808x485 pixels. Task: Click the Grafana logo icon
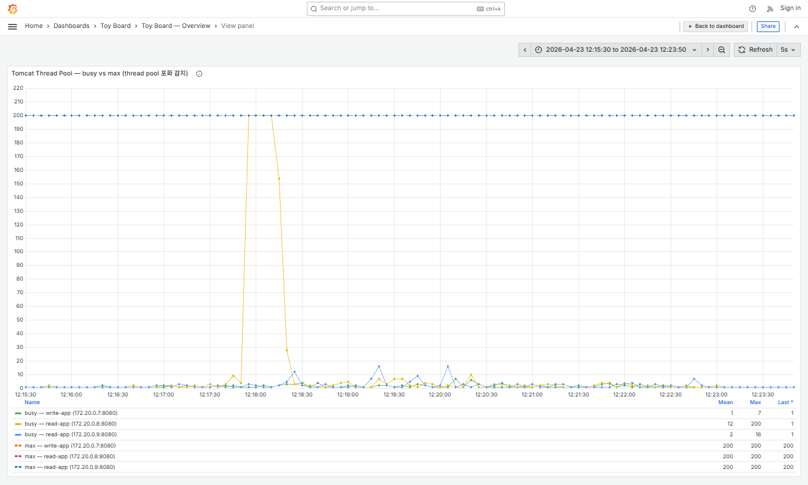[12, 9]
